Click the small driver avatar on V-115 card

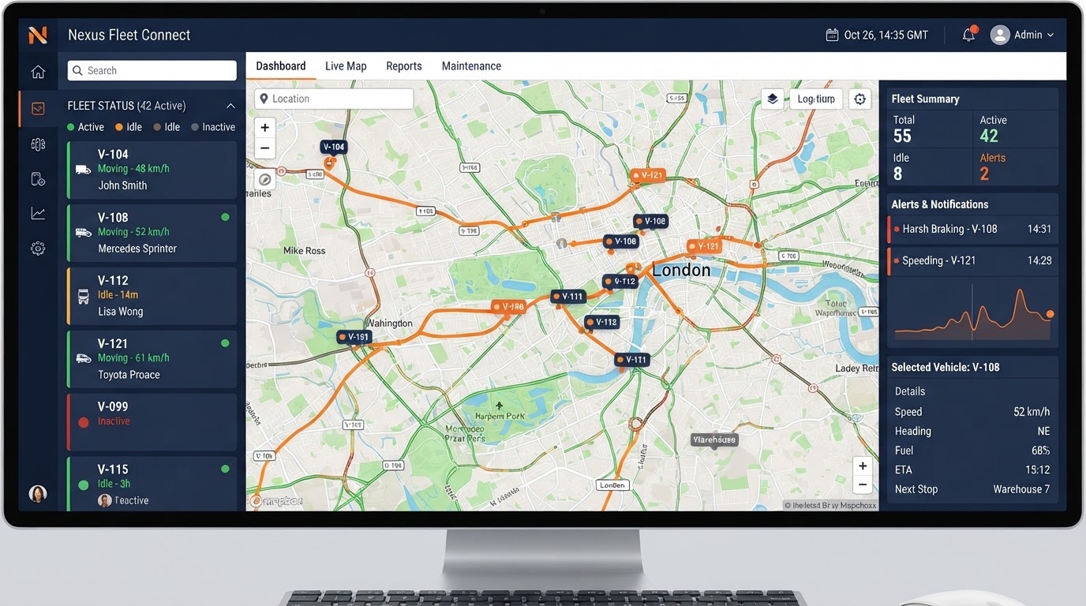[x=104, y=500]
